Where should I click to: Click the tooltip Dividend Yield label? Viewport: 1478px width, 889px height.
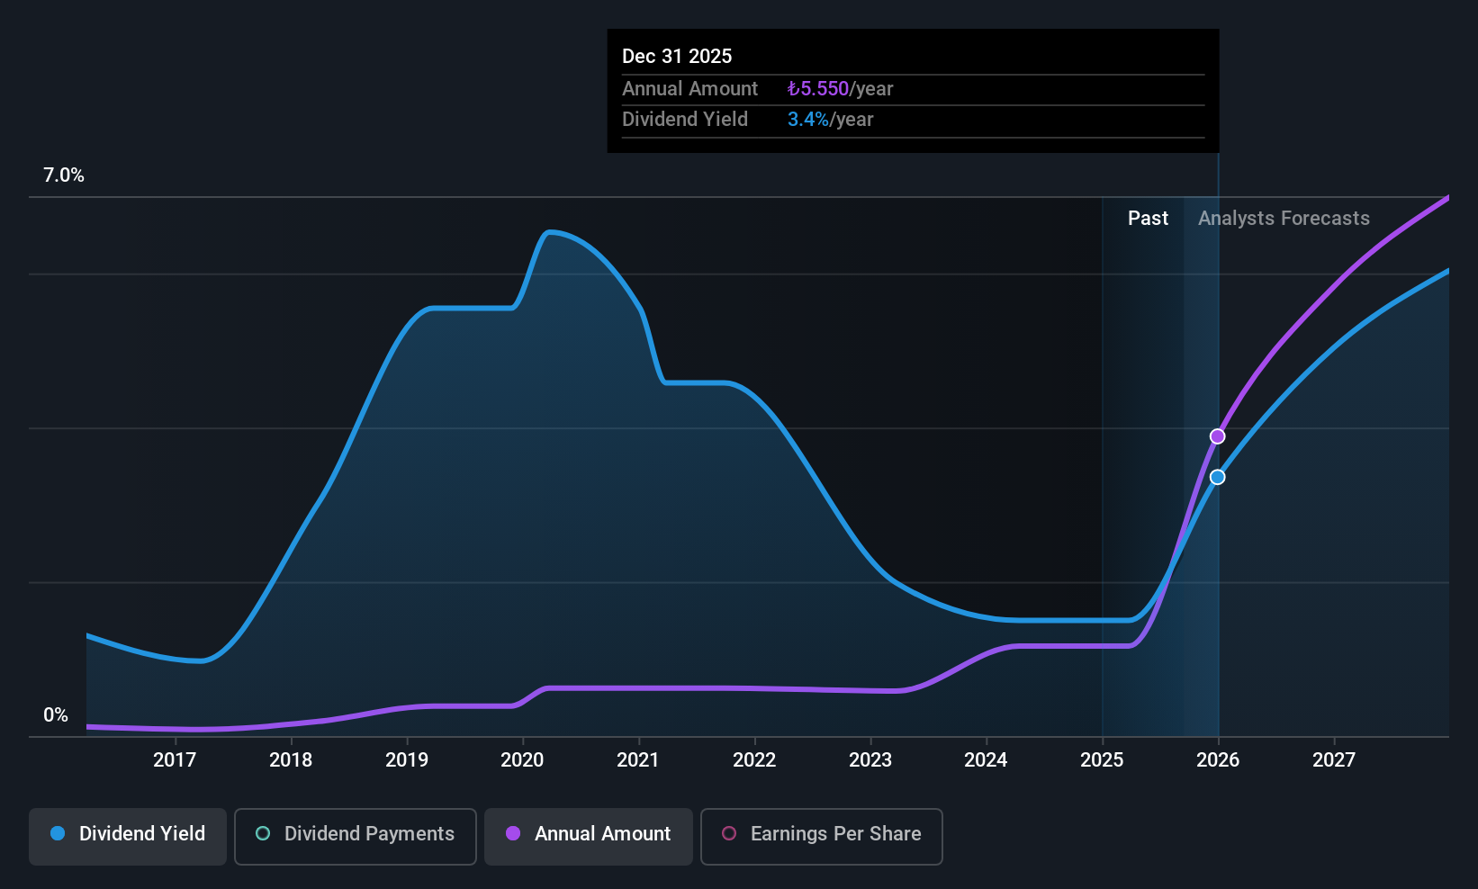685,119
